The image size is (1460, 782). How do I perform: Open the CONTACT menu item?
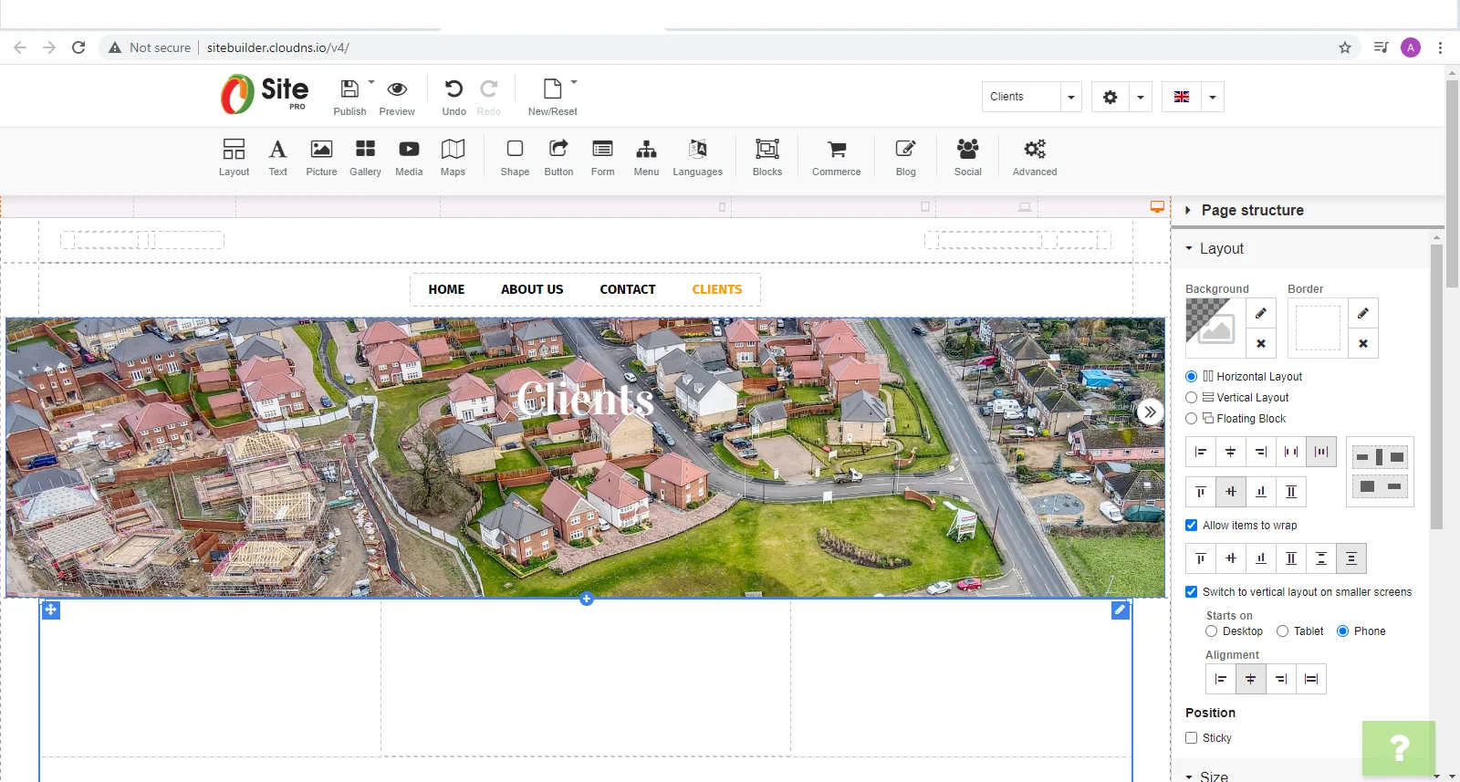[628, 289]
